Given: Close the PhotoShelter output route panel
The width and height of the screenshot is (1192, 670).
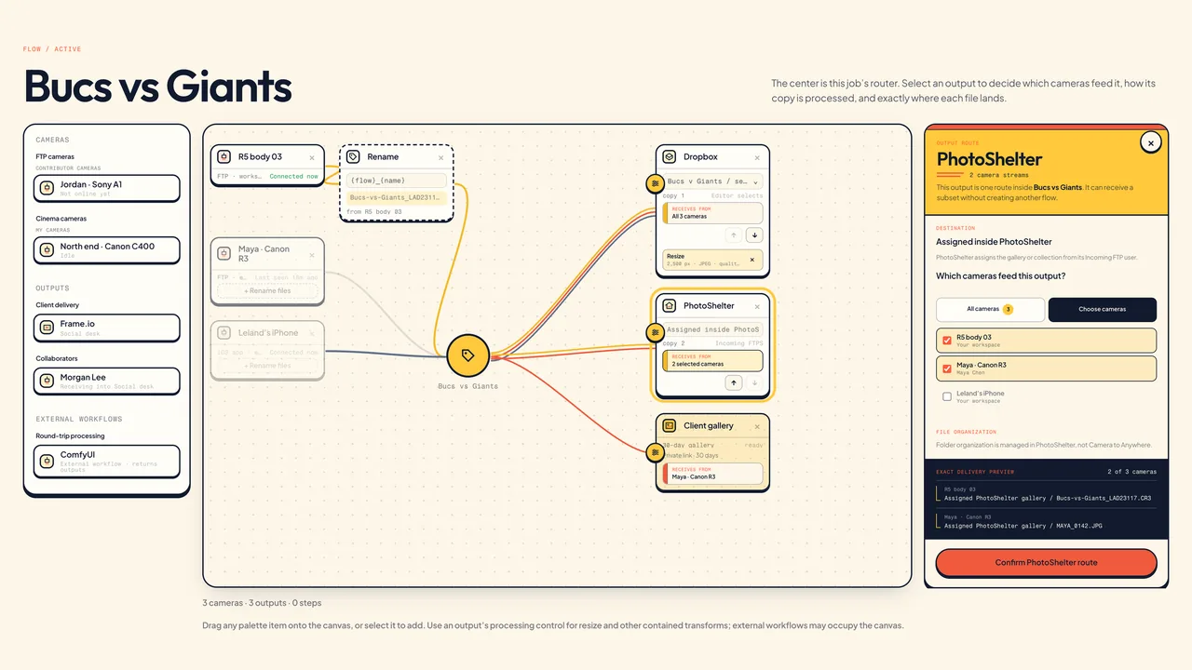Looking at the screenshot, I should [x=1151, y=143].
